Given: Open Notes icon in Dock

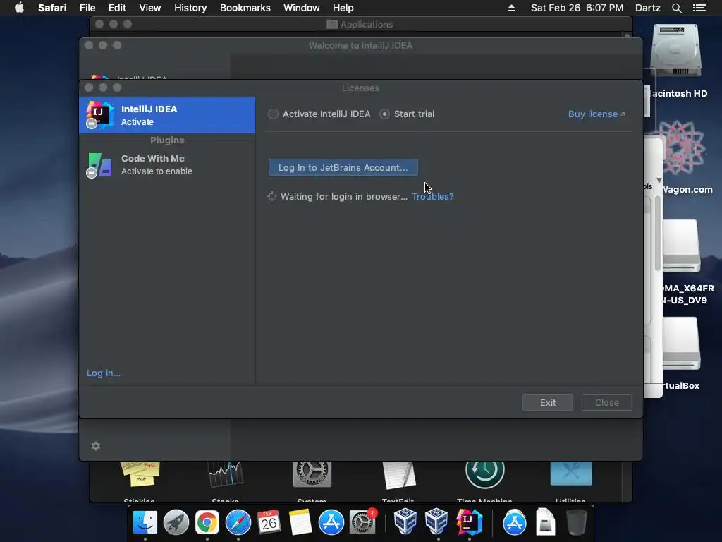Looking at the screenshot, I should coord(300,522).
